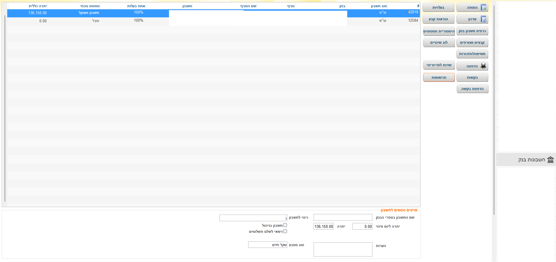Sort by the סניף column header
This screenshot has width=556, height=262.
coord(276,6)
